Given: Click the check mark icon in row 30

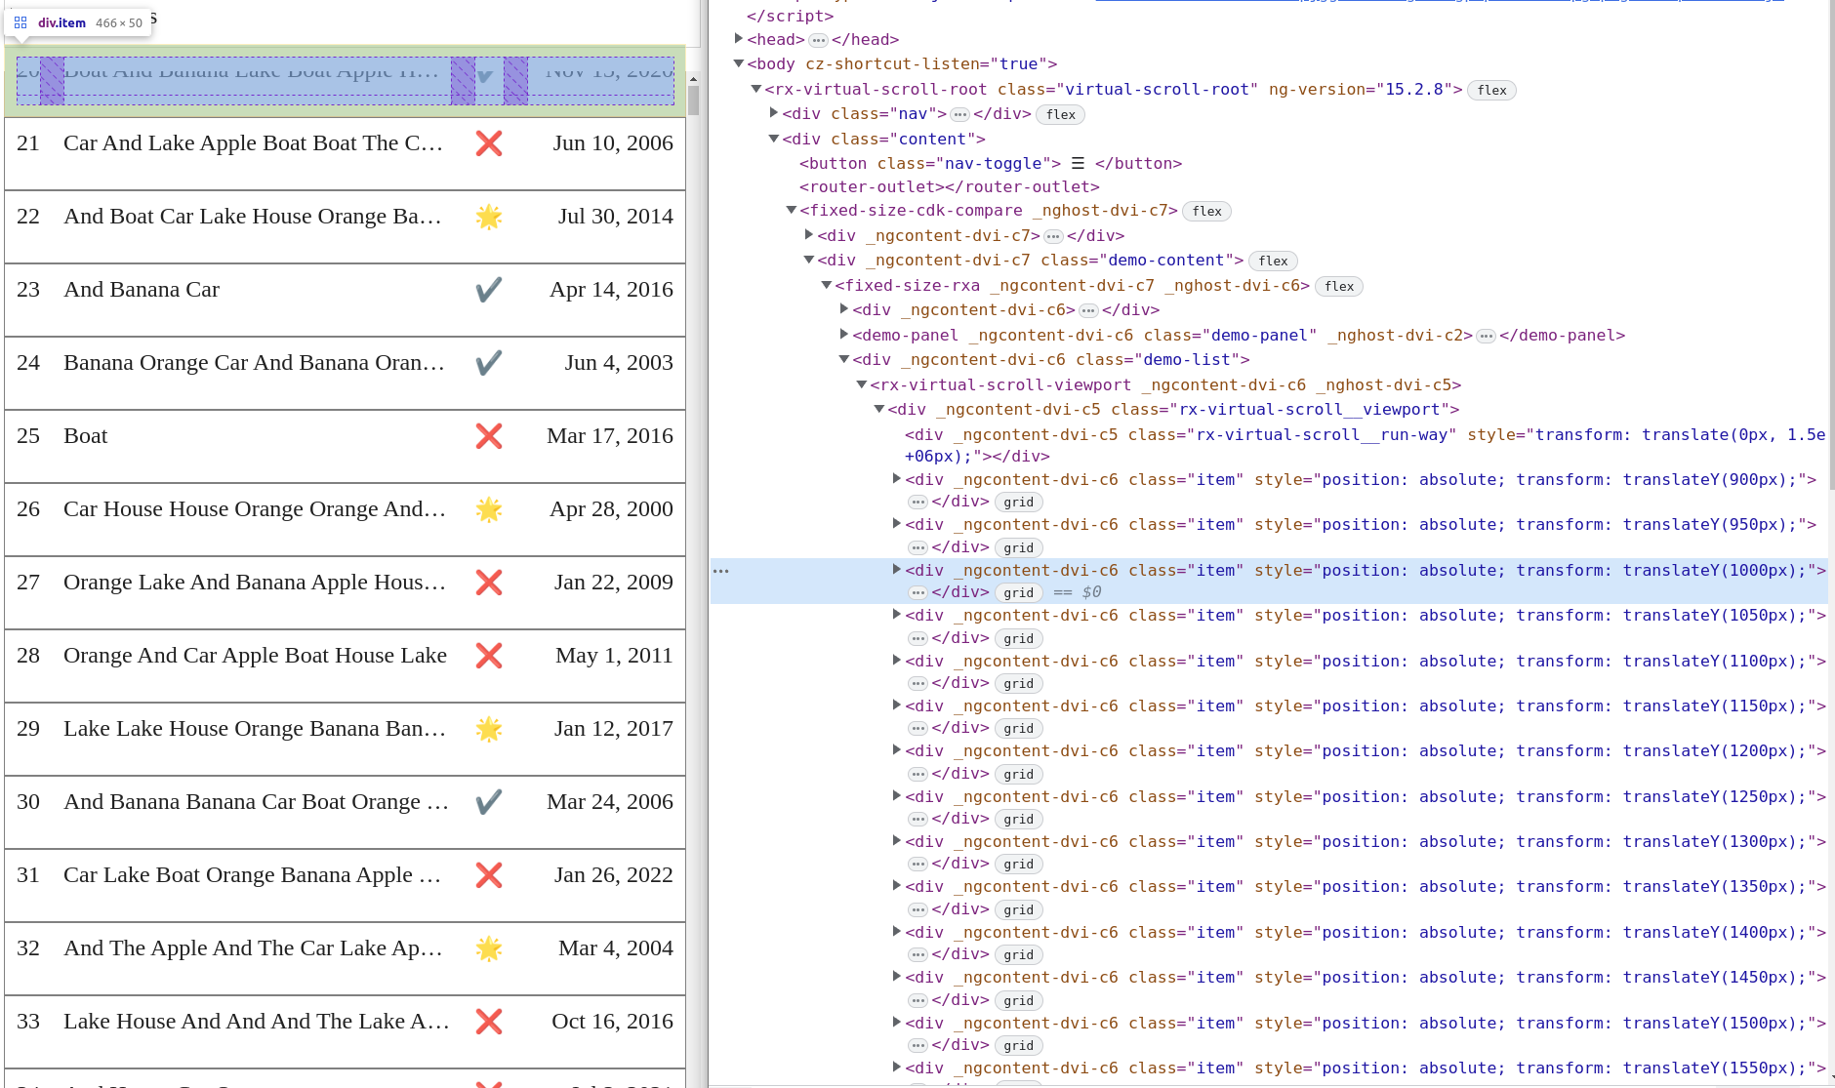Looking at the screenshot, I should pos(488,802).
